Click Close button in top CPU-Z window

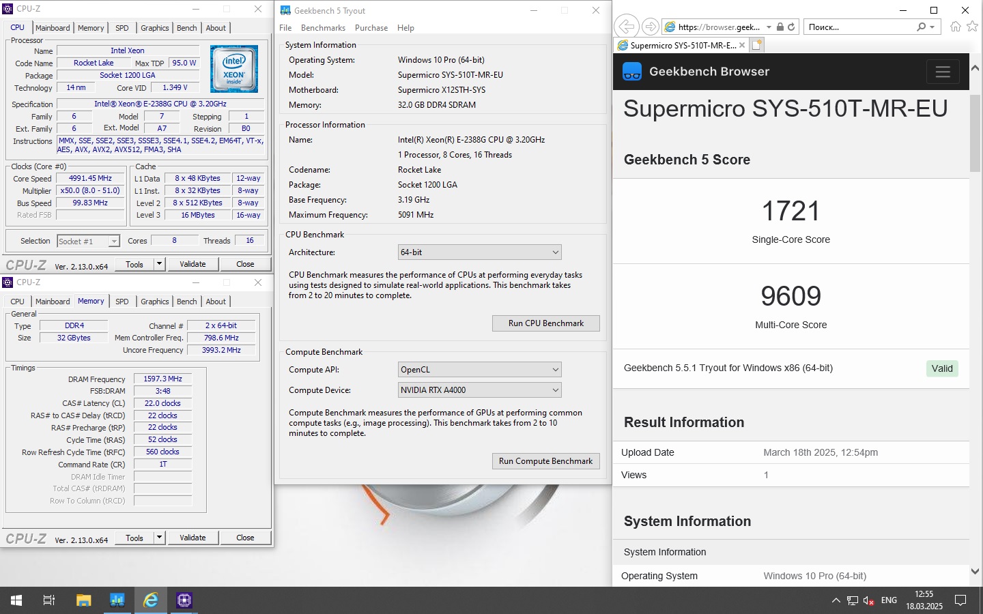pyautogui.click(x=245, y=264)
